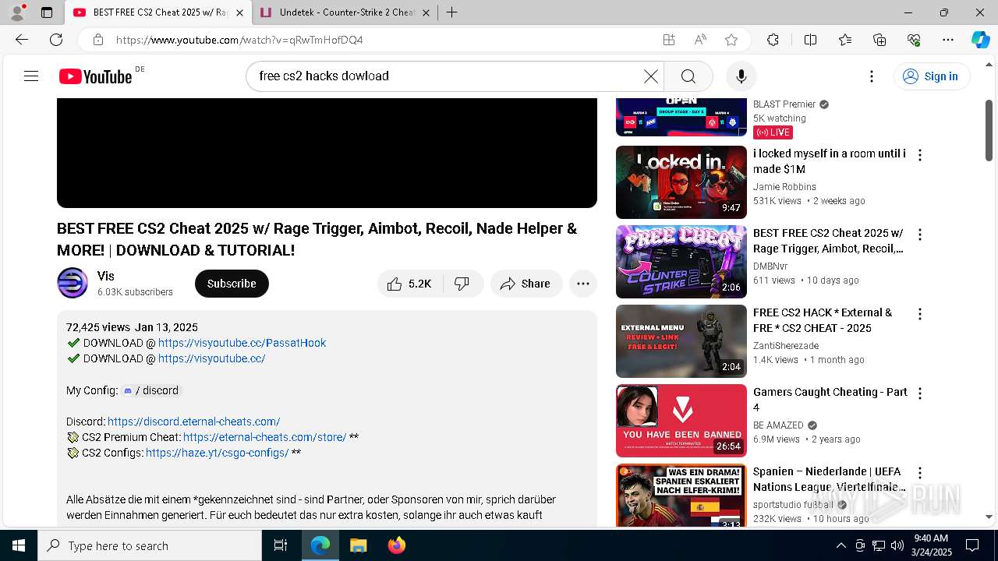998x561 pixels.
Task: Open options for DMBNvr's BEST FREE CS2 Cheat
Action: (920, 235)
